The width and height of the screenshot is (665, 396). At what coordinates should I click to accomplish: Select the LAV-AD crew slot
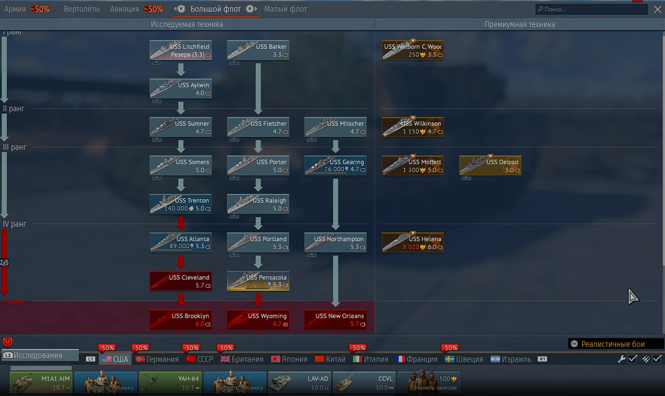click(x=299, y=382)
